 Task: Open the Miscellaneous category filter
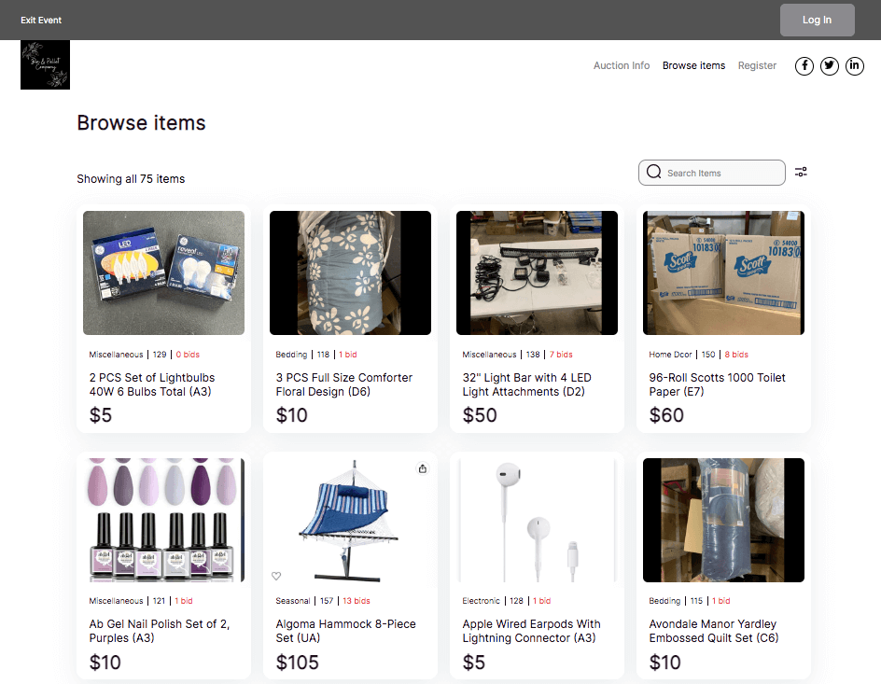point(116,355)
